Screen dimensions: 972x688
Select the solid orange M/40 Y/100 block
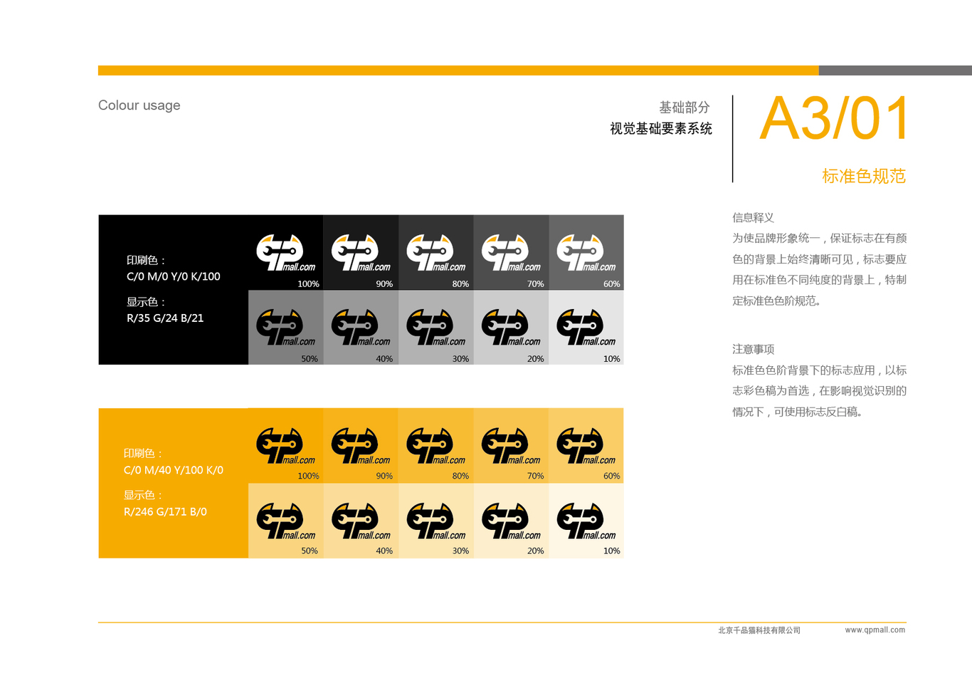(x=174, y=483)
